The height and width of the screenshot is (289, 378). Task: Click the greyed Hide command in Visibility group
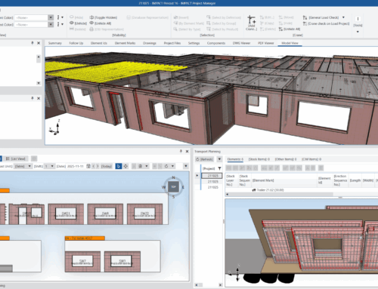(76, 17)
